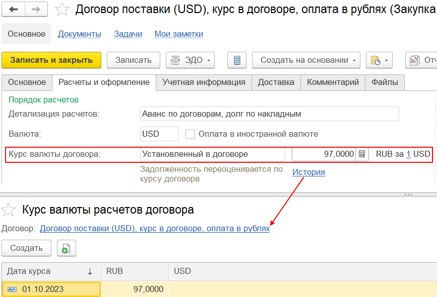Switch to Учетная информация tab

(204, 82)
